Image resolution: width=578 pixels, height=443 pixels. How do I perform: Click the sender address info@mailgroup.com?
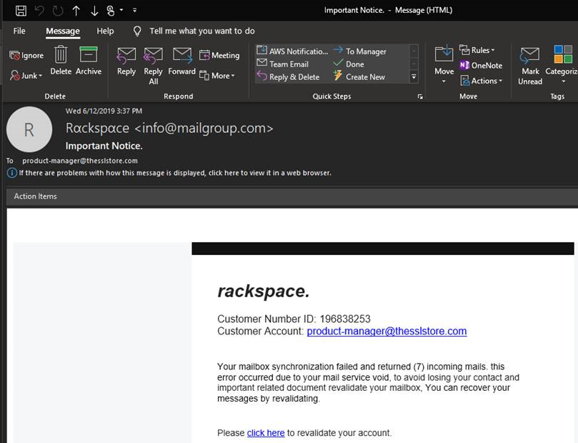point(204,129)
